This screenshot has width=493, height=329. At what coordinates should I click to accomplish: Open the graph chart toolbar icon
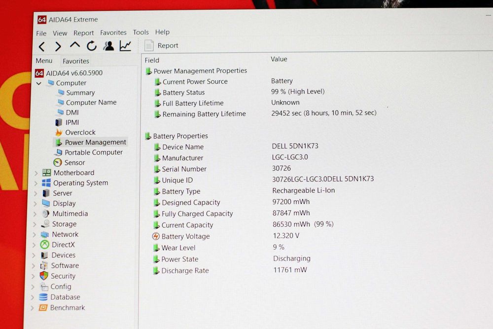point(125,46)
